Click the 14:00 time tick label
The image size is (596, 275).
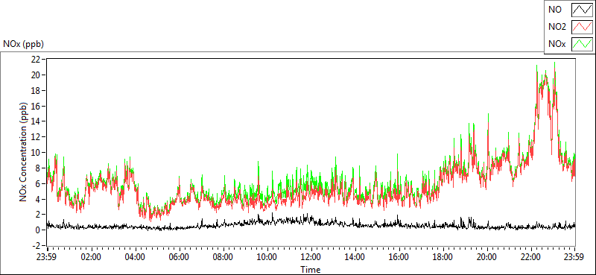[355, 257]
